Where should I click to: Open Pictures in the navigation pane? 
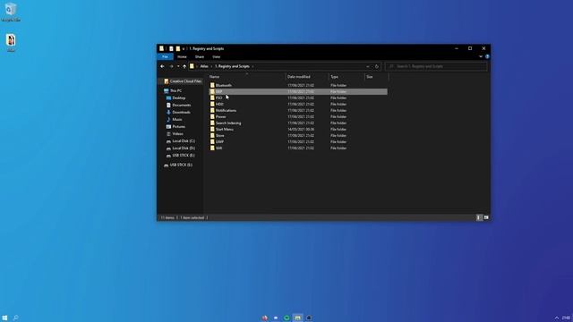pyautogui.click(x=175, y=127)
